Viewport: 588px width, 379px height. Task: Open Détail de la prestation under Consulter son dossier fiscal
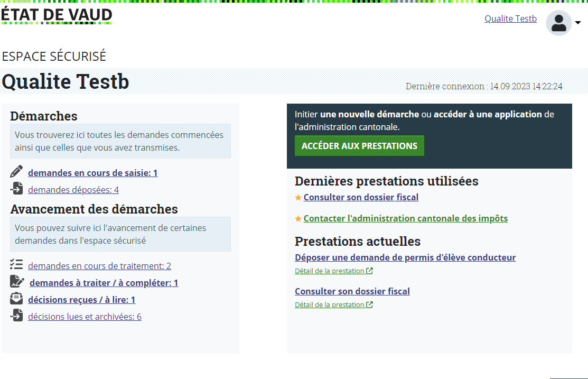[x=330, y=304]
